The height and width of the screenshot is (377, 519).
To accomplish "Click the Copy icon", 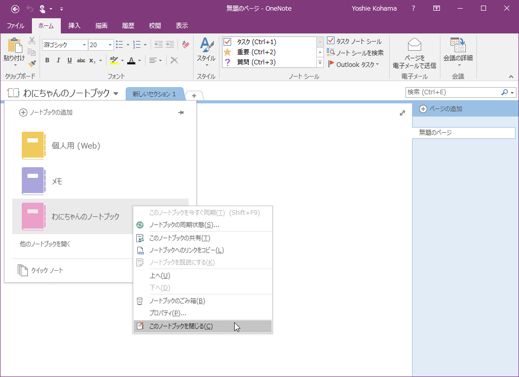I will pos(32,52).
